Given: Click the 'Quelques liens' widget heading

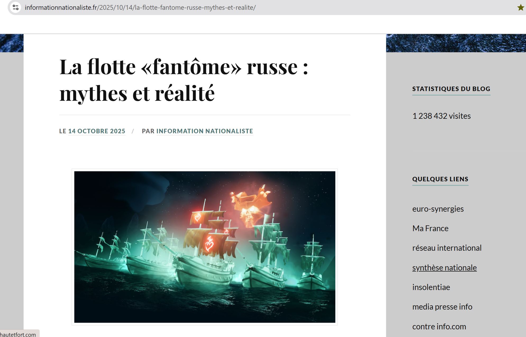Looking at the screenshot, I should tap(440, 179).
